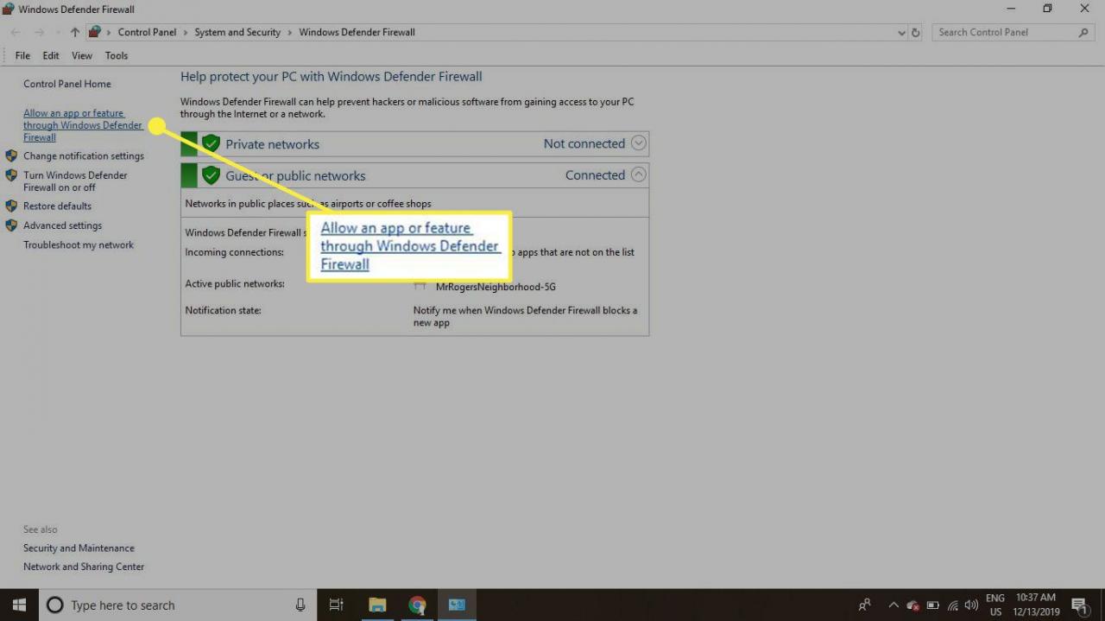Click the Control Panel icon in address bar

[x=95, y=32]
